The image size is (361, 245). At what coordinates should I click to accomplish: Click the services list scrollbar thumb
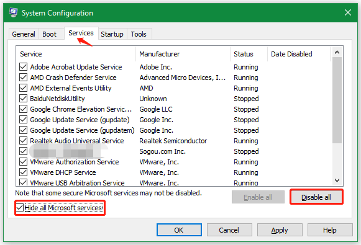[x=337, y=100]
